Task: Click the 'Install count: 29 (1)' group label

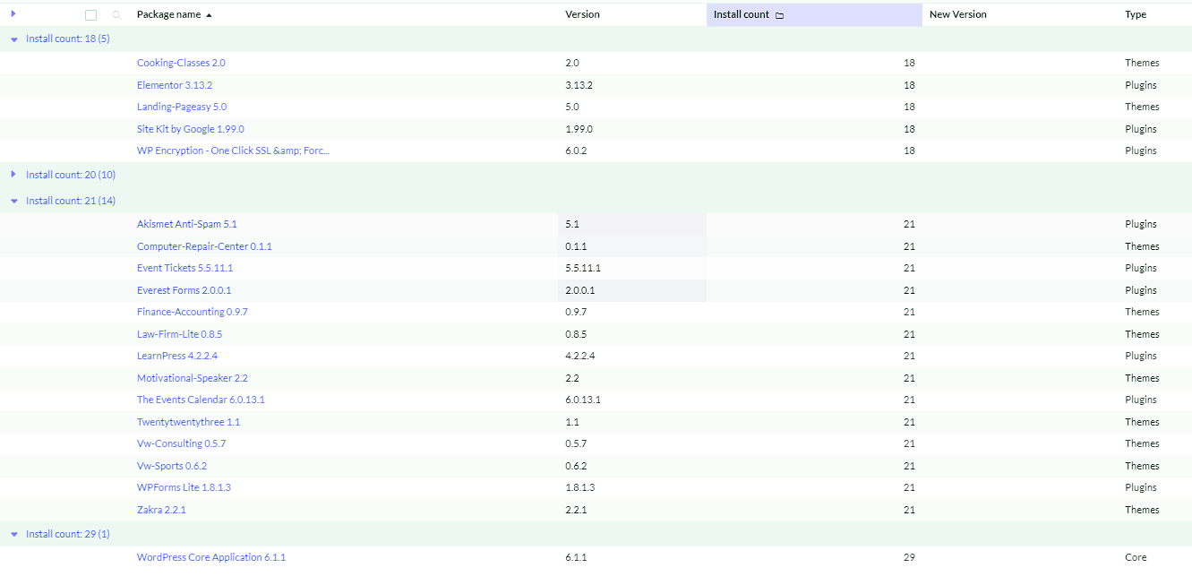Action: 68,534
